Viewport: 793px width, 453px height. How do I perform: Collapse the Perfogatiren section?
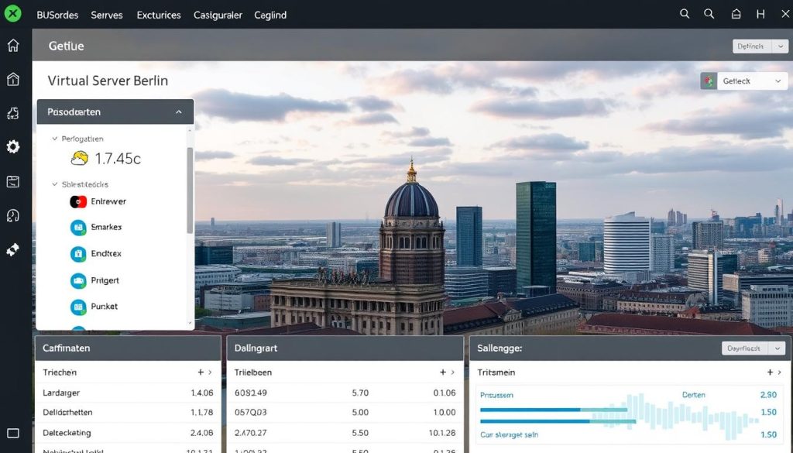pyautogui.click(x=55, y=139)
